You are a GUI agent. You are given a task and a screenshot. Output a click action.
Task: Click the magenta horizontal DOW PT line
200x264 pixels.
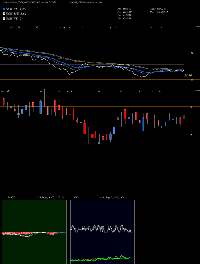click(x=92, y=64)
